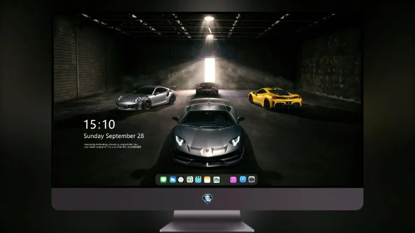Viewport: 415px width, 233px height.
Task: Click the mascot logo on monitor chin
Action: 207,199
